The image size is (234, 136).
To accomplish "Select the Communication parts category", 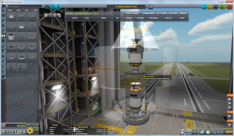I will tap(3, 66).
